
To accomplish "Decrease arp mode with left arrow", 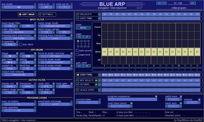I will (3, 7).
